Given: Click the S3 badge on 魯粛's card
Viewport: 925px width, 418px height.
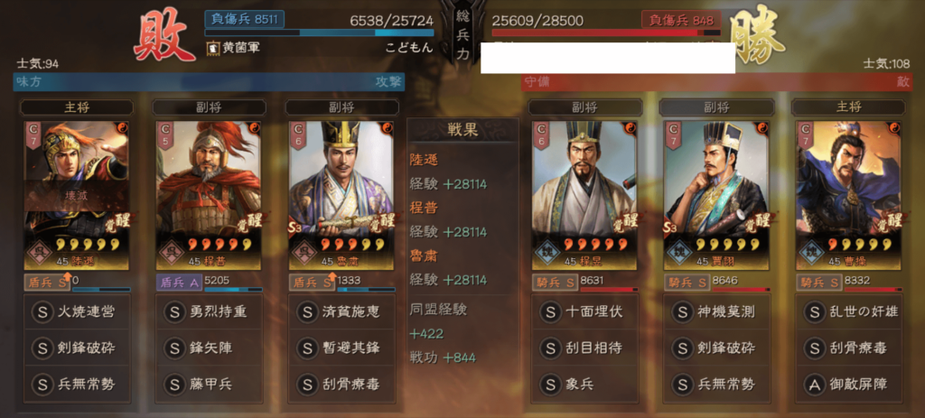Looking at the screenshot, I should click(296, 228).
